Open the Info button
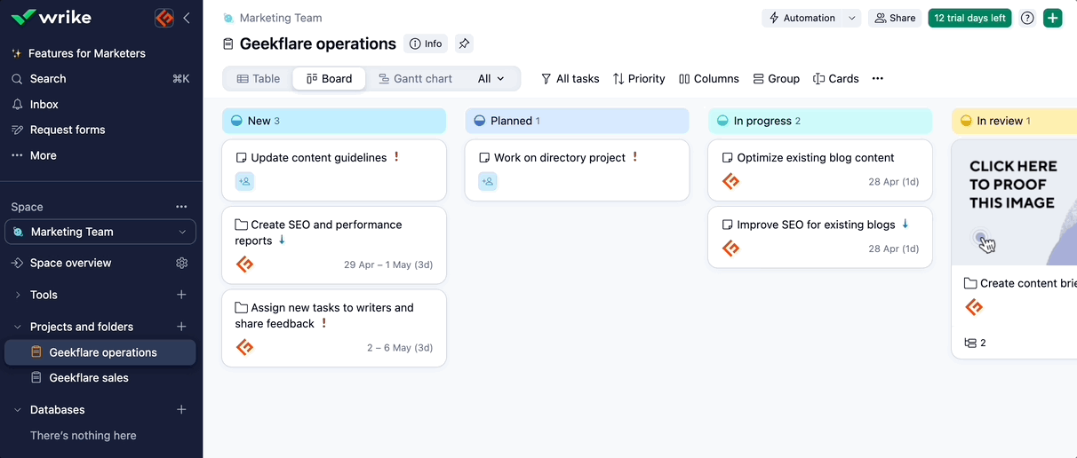Viewport: 1077px width, 458px height. coord(427,43)
